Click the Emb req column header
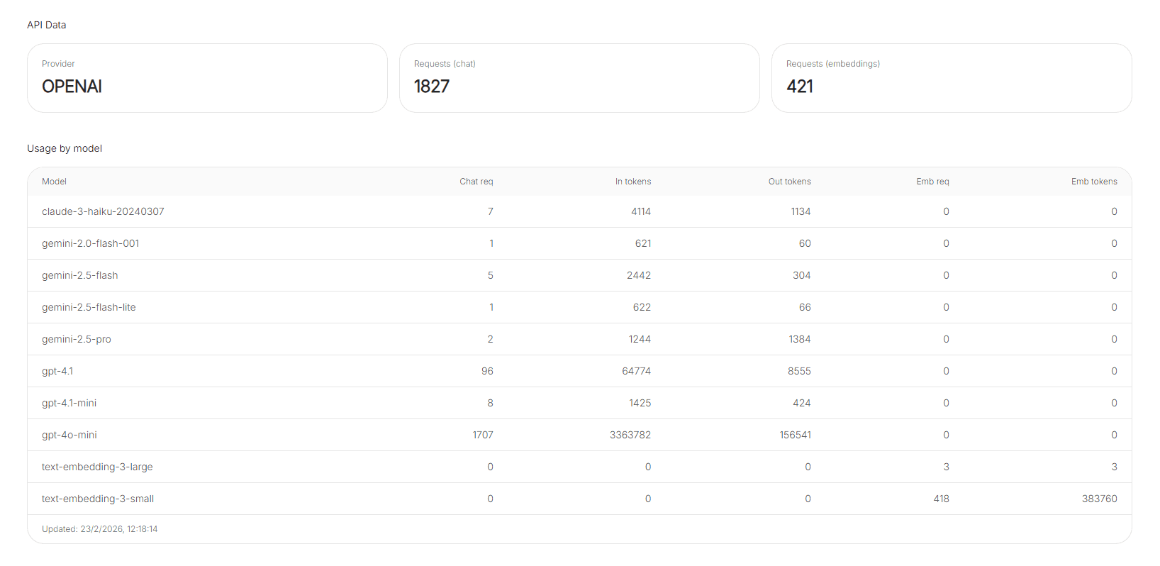Viewport: 1160px width, 566px height. click(932, 182)
